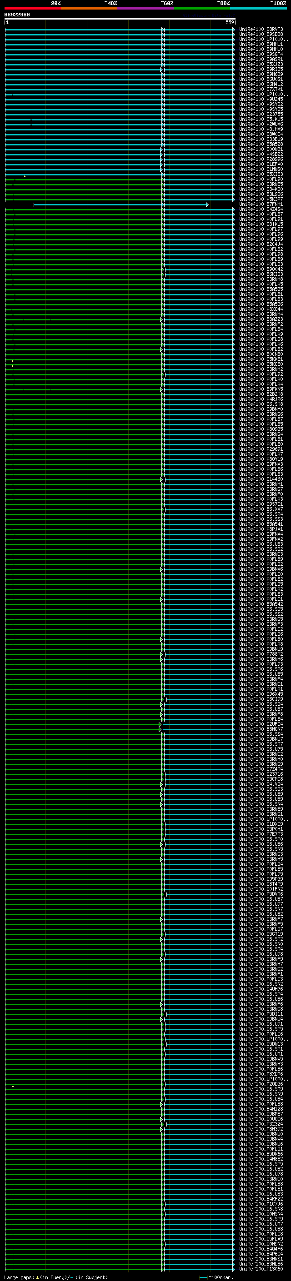Image resolution: width=291 pixels, height=1281 pixels.
Task: Select the UniRef100_C1EFV0 label
Action: tap(261, 164)
